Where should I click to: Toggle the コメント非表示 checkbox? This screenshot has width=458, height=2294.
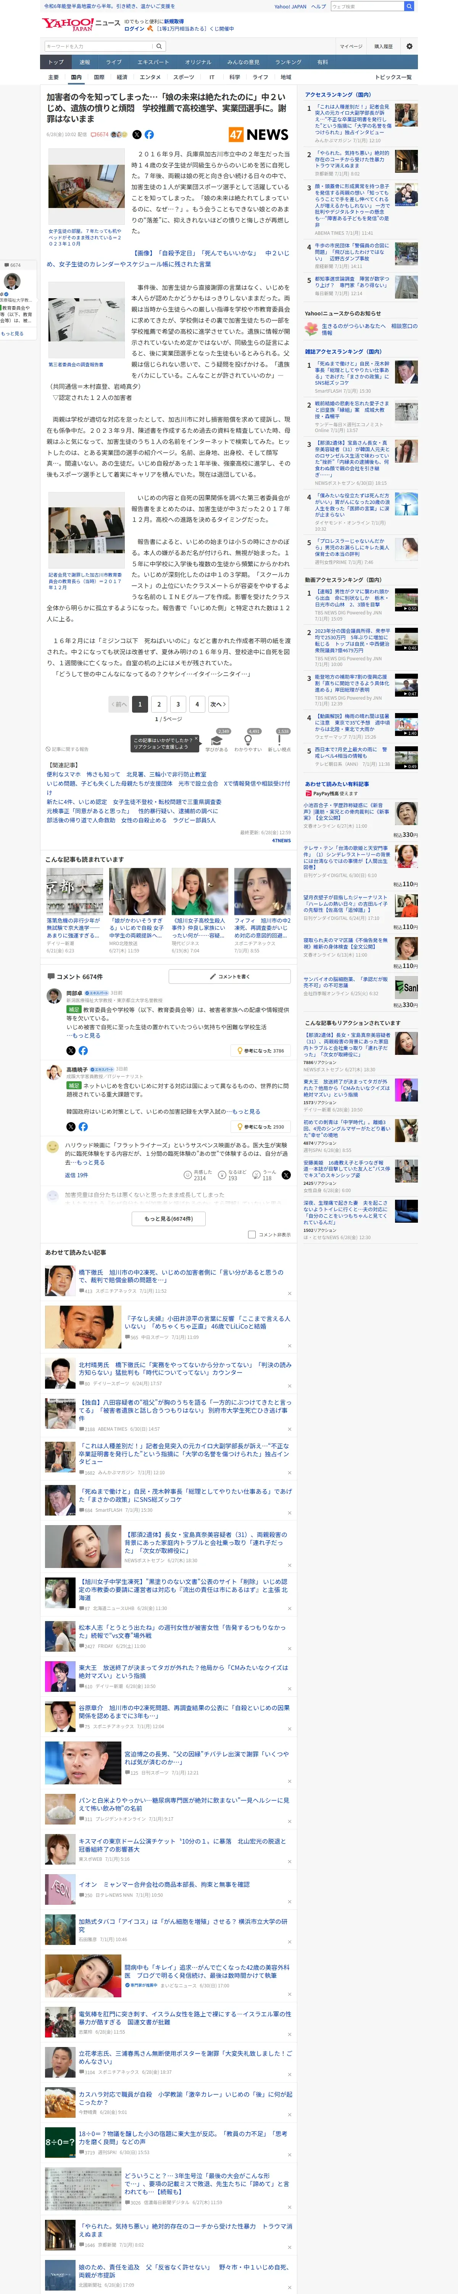tap(252, 1234)
